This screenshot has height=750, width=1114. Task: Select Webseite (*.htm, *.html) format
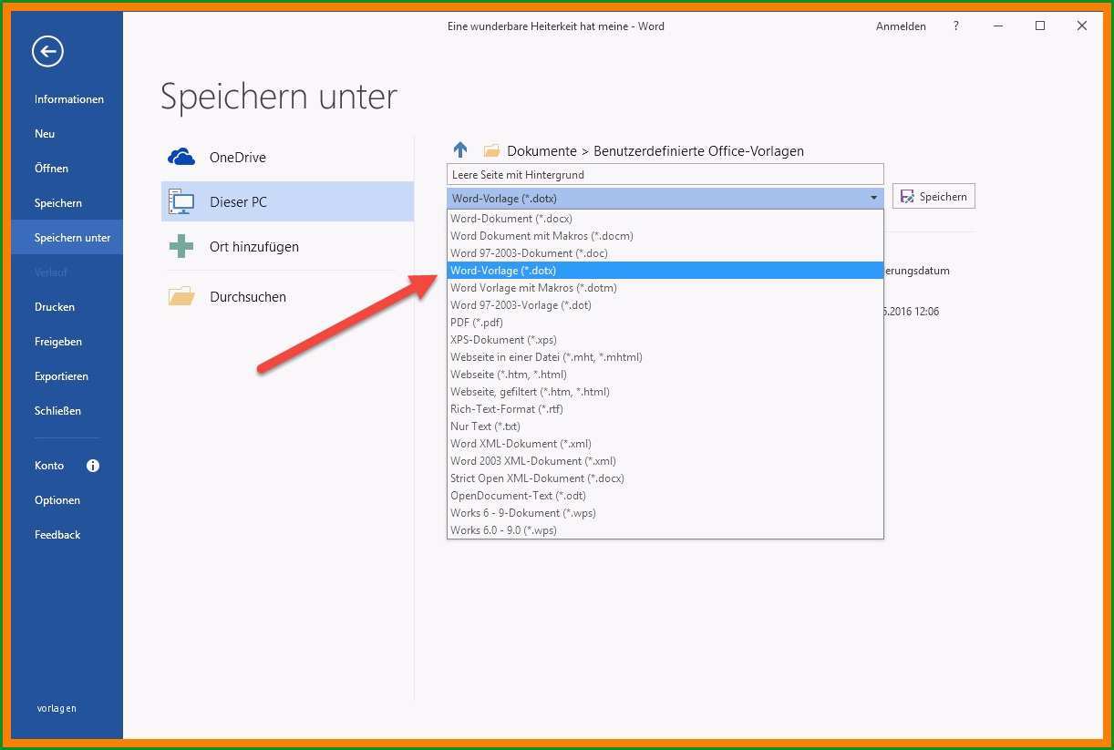click(x=665, y=375)
